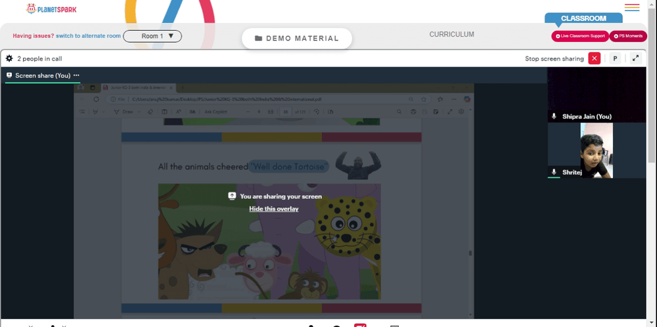Viewport: 657px width, 327px height.
Task: Open the three-dot options beside Screen share (You)
Action: [x=76, y=76]
